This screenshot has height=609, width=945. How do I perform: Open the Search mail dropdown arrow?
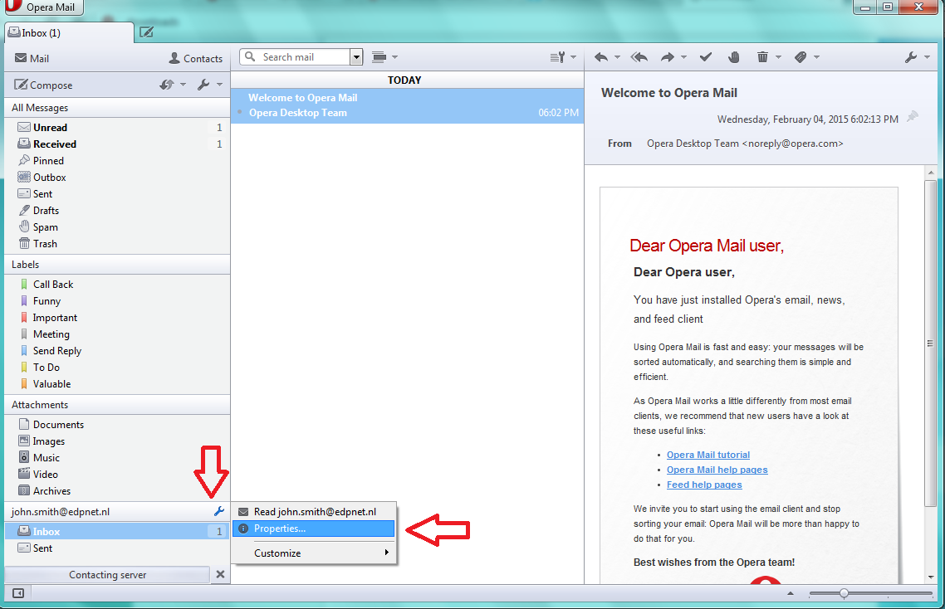point(356,57)
